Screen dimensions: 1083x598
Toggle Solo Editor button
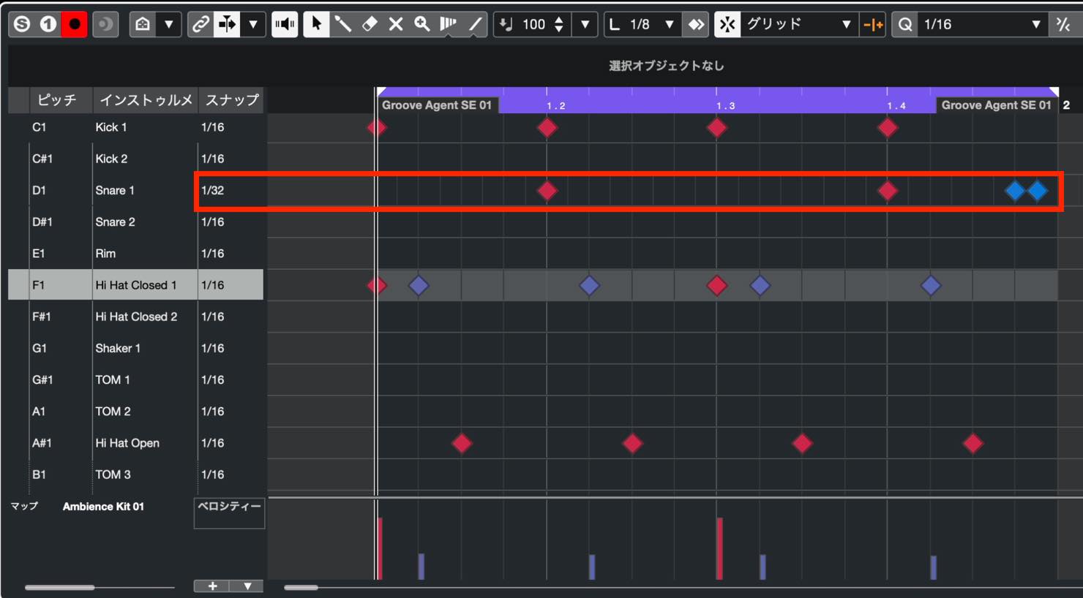(22, 24)
